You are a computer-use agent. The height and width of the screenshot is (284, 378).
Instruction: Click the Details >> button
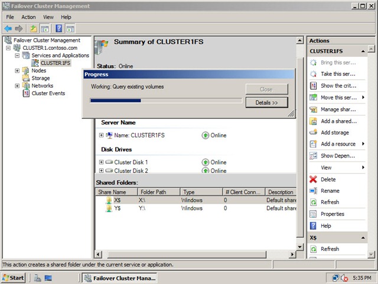(266, 102)
